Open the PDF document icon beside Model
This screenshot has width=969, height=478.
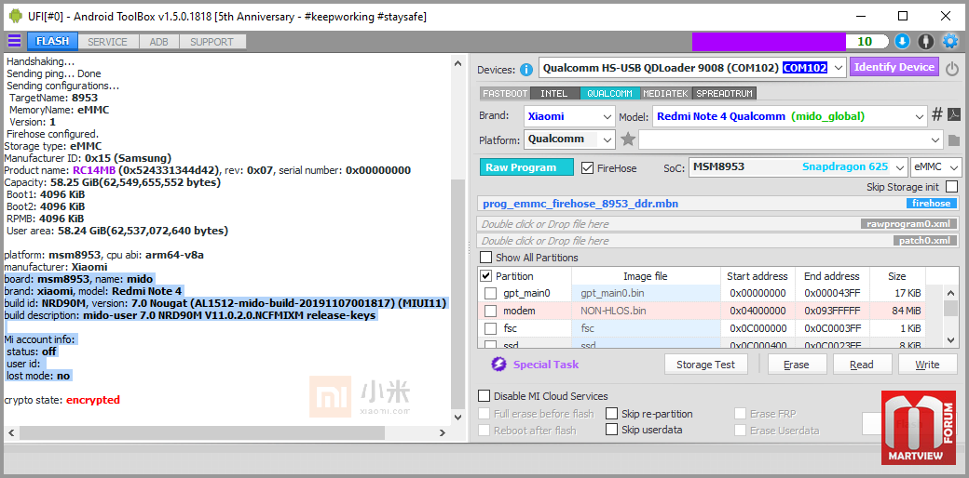click(954, 114)
